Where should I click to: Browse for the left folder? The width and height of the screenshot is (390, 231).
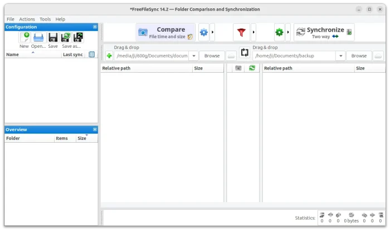212,56
